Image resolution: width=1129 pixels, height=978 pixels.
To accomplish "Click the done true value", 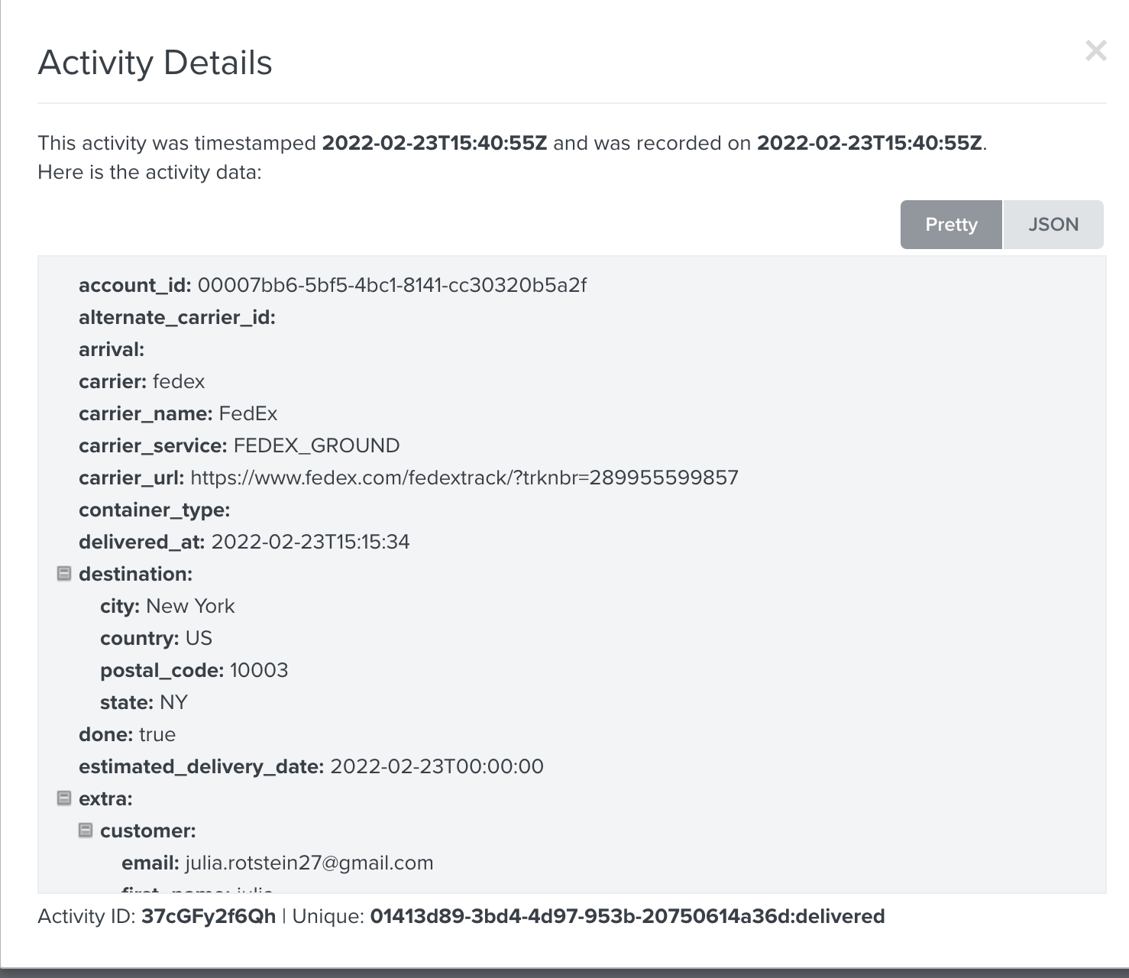I will [157, 733].
